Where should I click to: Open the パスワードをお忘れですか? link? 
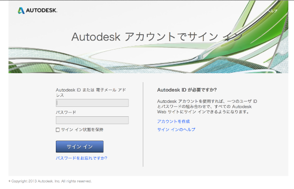tap(82, 158)
